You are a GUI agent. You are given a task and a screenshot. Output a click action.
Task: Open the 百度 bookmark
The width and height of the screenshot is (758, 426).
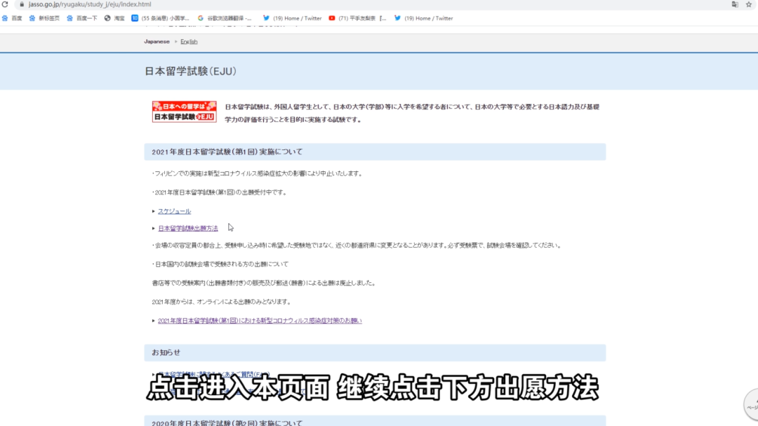coord(12,18)
